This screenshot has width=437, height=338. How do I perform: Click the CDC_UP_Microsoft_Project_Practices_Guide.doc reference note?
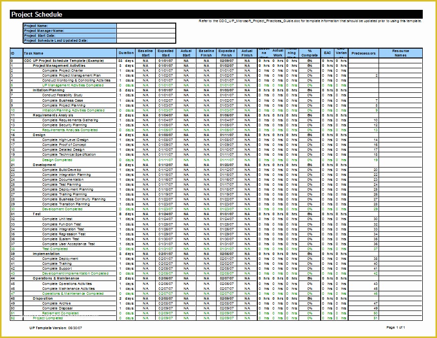(x=310, y=21)
